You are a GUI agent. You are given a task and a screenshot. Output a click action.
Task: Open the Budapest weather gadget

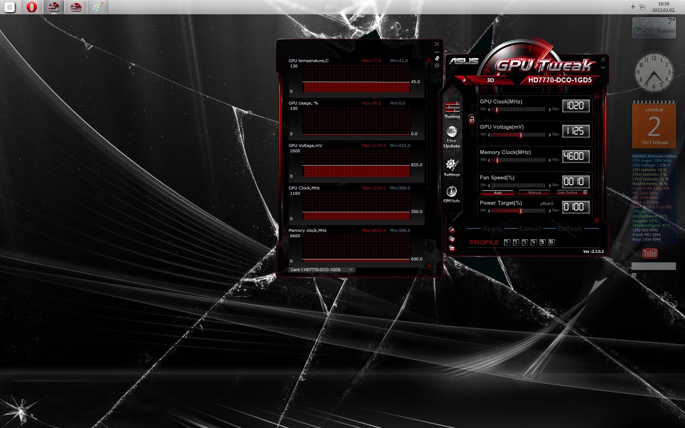654,27
